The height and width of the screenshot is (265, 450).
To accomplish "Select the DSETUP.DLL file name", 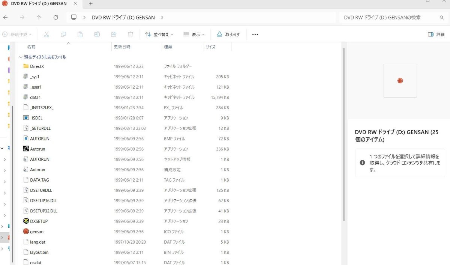I will 41,190.
